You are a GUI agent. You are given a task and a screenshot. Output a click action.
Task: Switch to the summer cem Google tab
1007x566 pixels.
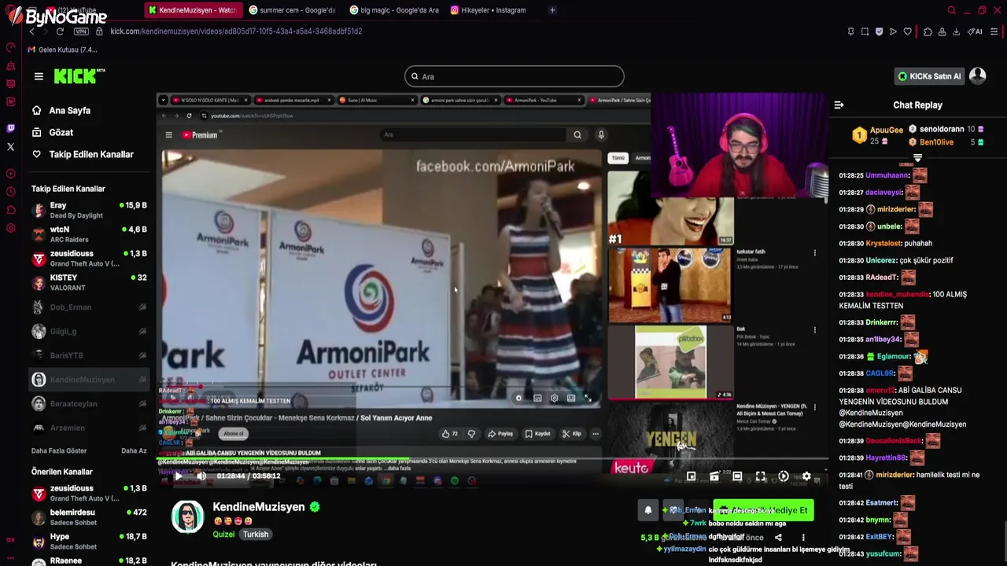tap(292, 10)
